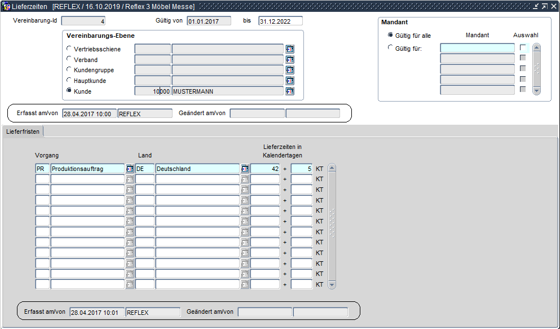Open lookup icon beside Hauptkunde field
This screenshot has height=329, width=560.
click(290, 81)
